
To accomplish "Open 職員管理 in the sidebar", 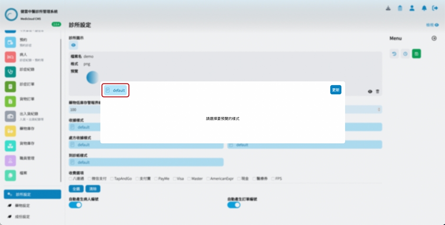I will pyautogui.click(x=27, y=159).
